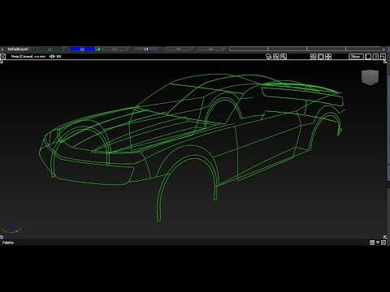Toggle L3 layer state box

130,49
